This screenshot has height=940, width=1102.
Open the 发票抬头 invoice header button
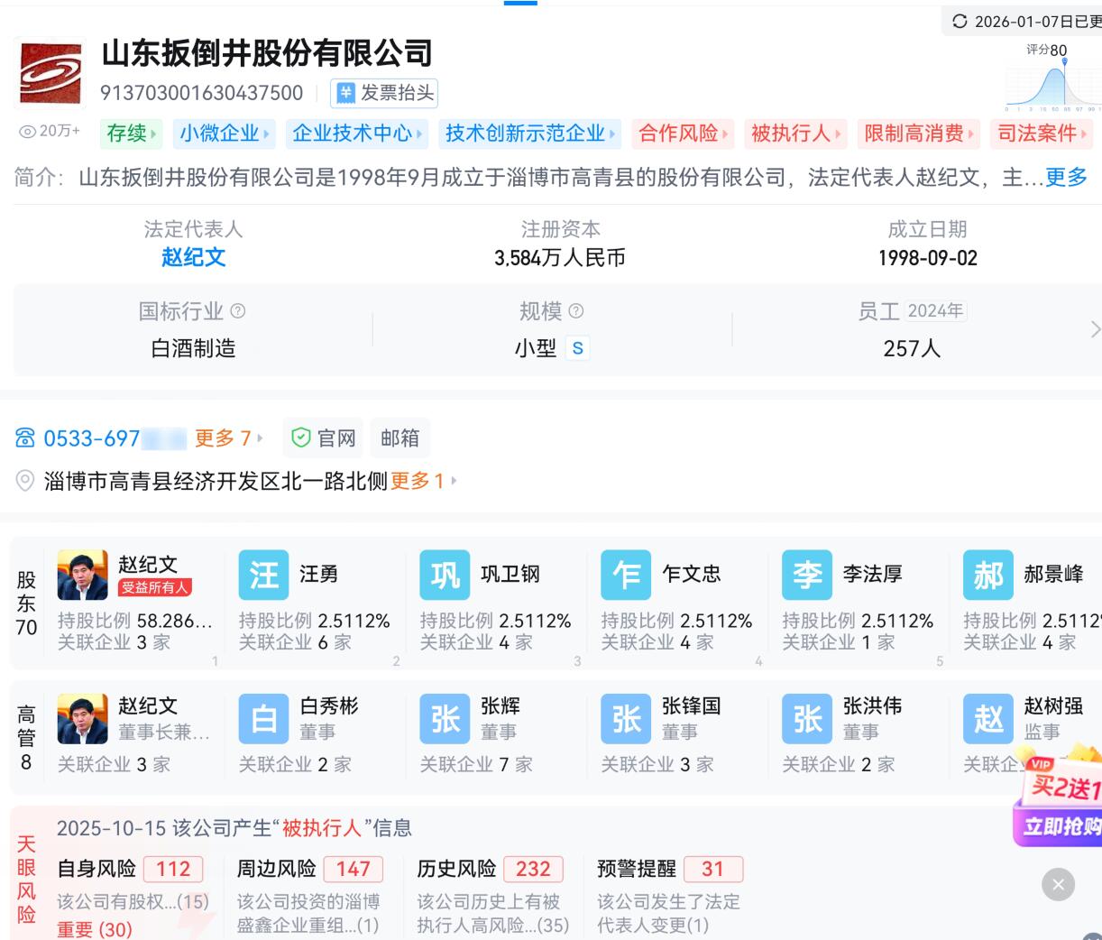tap(384, 93)
